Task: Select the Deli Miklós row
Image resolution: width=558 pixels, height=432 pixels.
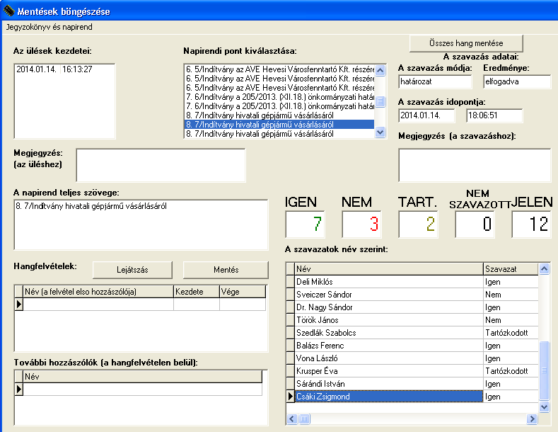Action: click(412, 282)
